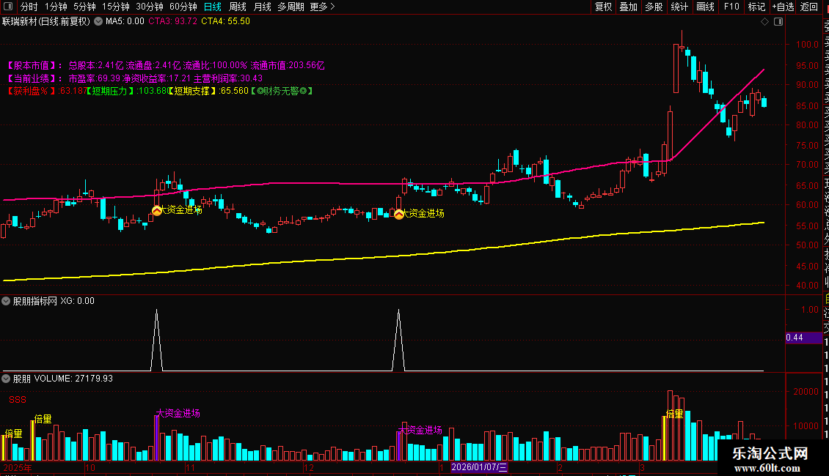Select the 1分钟 period tab
829x476 pixels.
pos(56,7)
